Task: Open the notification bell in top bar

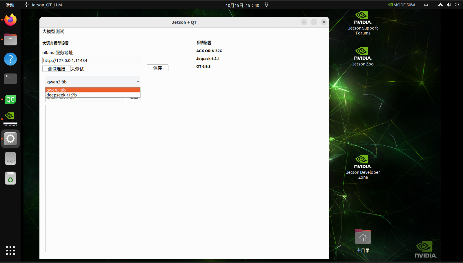Action: point(266,5)
